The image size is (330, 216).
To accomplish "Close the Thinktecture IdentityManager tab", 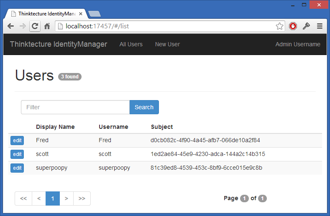I will [x=81, y=14].
